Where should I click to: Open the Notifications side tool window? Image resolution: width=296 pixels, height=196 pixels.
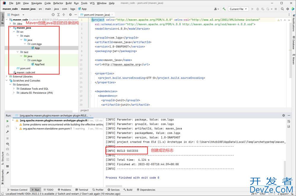(x=294, y=23)
